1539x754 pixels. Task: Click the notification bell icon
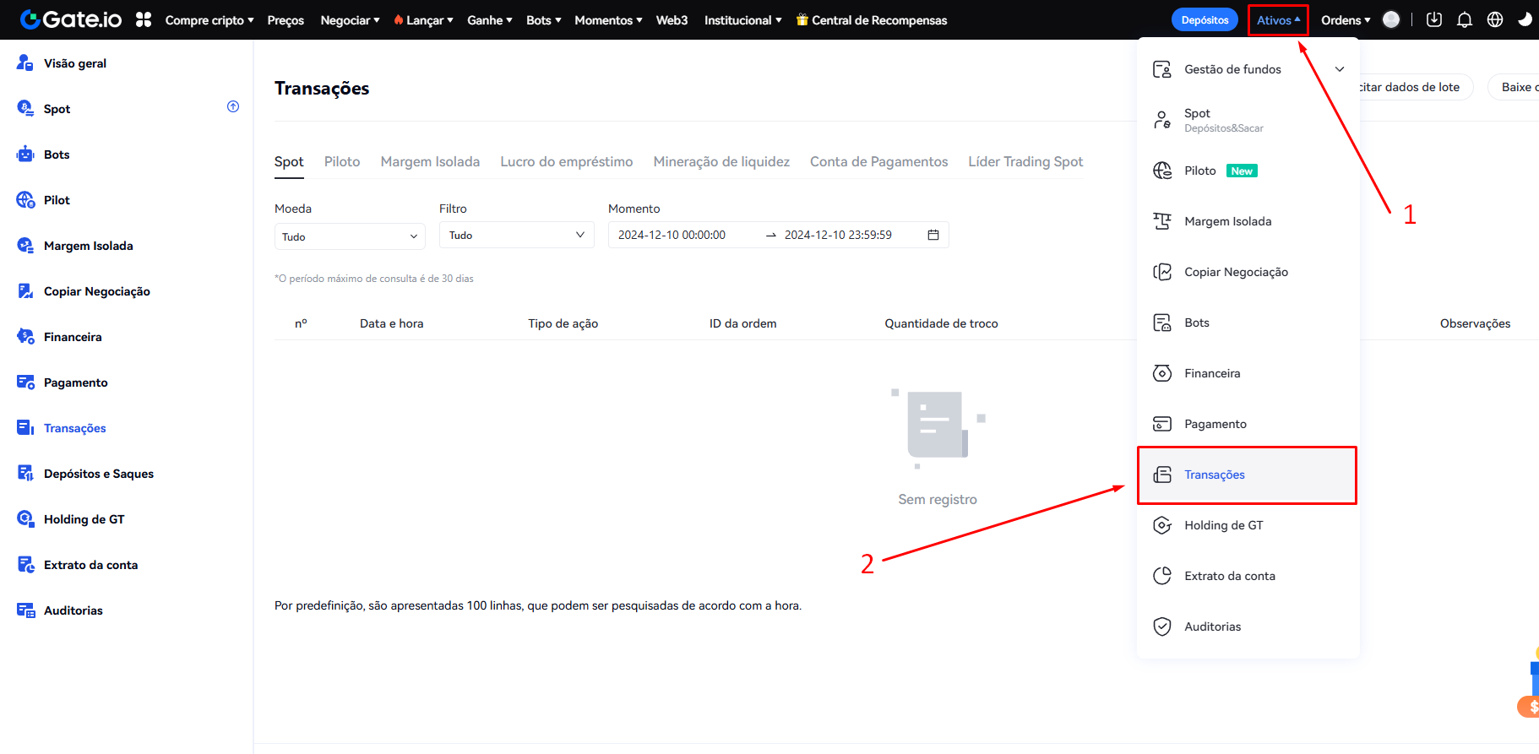pyautogui.click(x=1465, y=19)
